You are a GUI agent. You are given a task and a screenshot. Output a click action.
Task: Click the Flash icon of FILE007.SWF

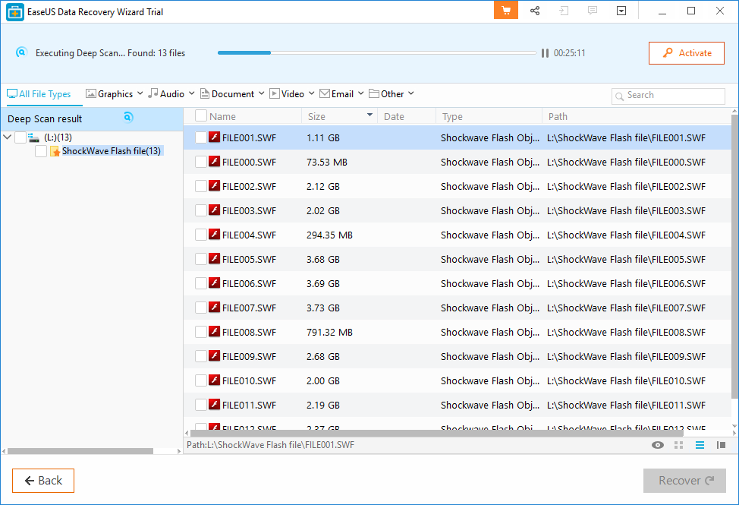215,307
